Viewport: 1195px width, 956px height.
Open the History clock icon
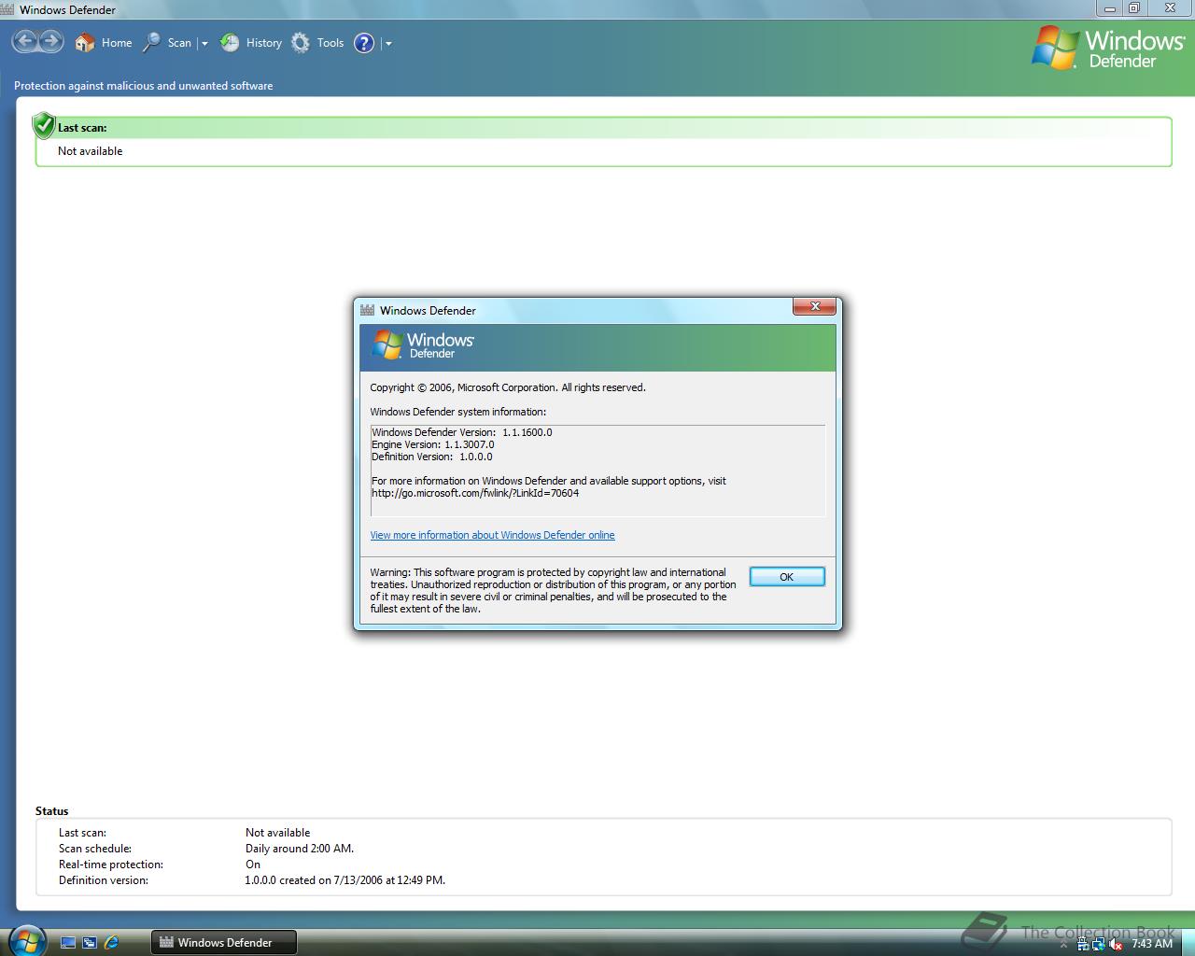(x=230, y=43)
